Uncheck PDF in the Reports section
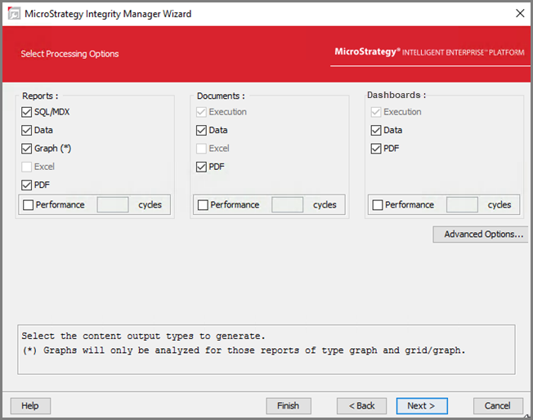The image size is (533, 420). point(28,185)
